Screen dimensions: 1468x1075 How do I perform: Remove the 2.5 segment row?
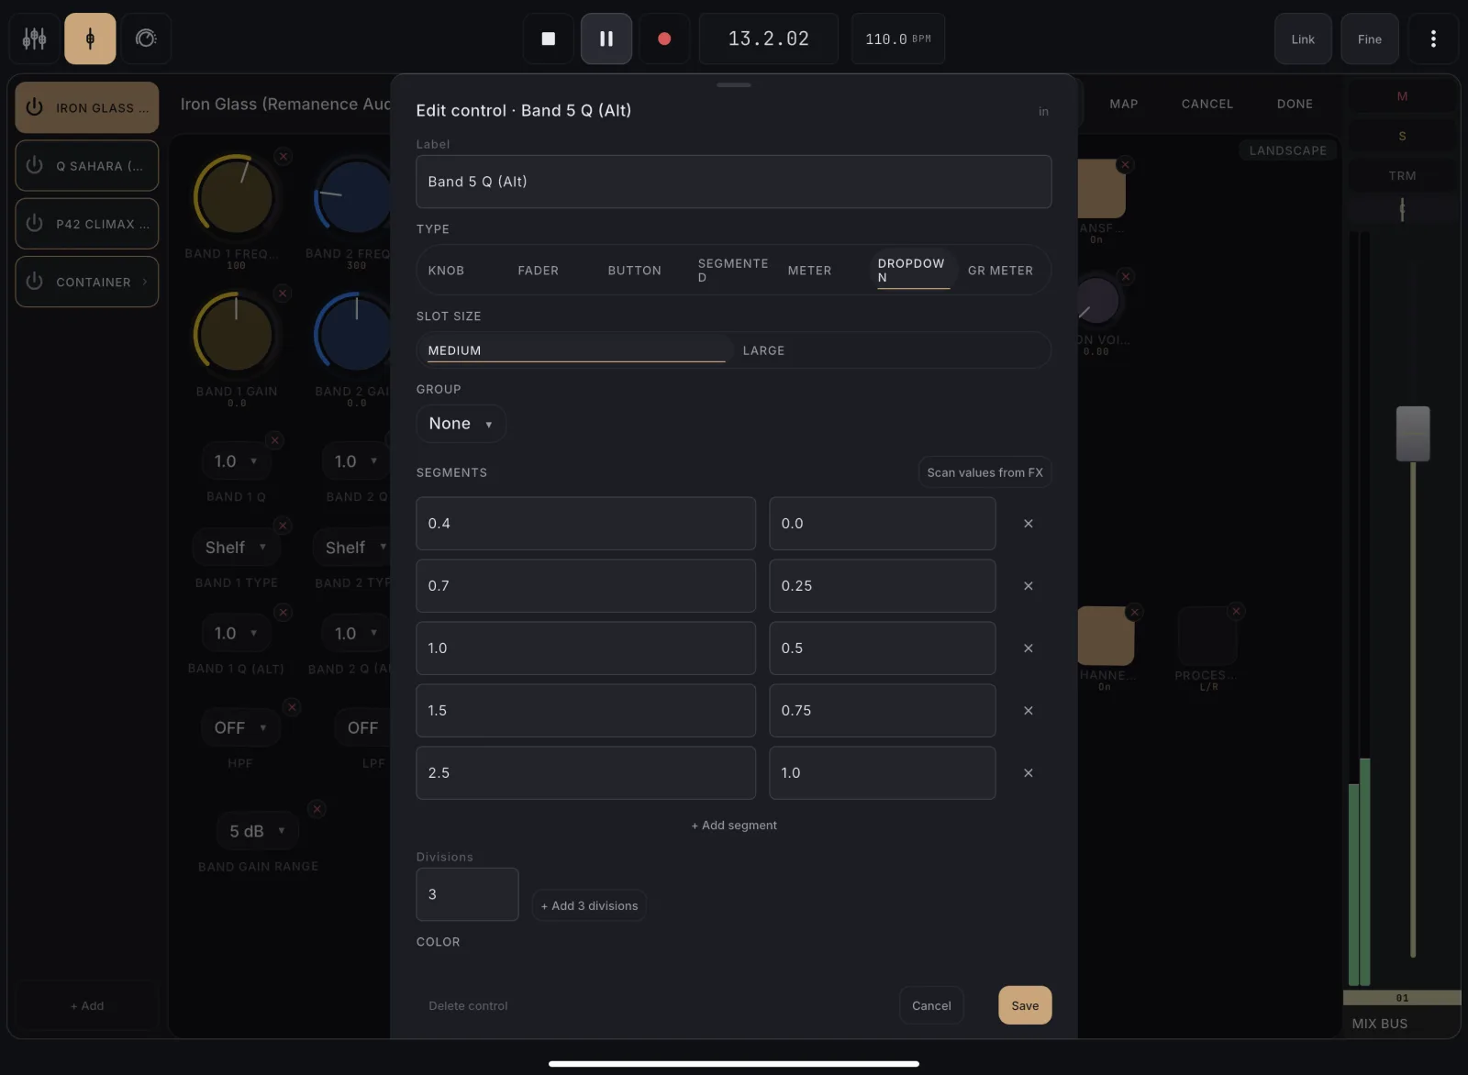pyautogui.click(x=1029, y=773)
